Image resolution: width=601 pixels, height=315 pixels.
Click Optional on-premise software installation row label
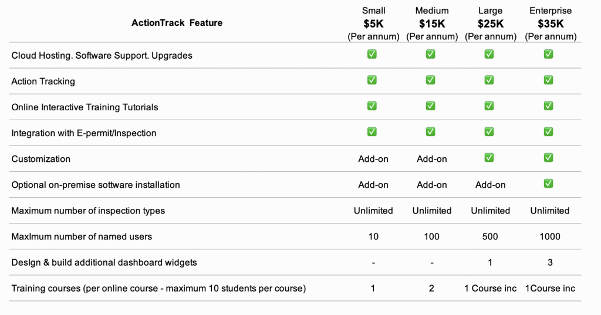96,185
